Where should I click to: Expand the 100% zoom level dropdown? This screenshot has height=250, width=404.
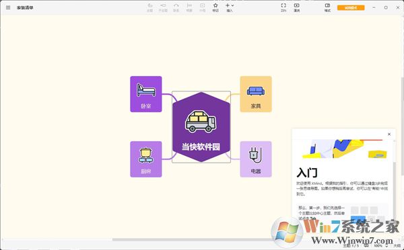(380, 246)
